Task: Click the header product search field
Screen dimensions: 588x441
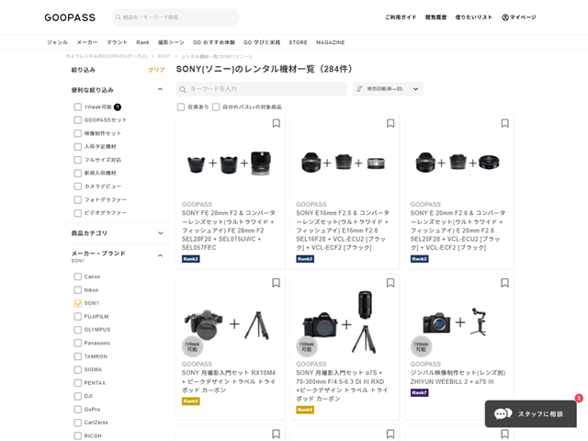Action: point(175,17)
